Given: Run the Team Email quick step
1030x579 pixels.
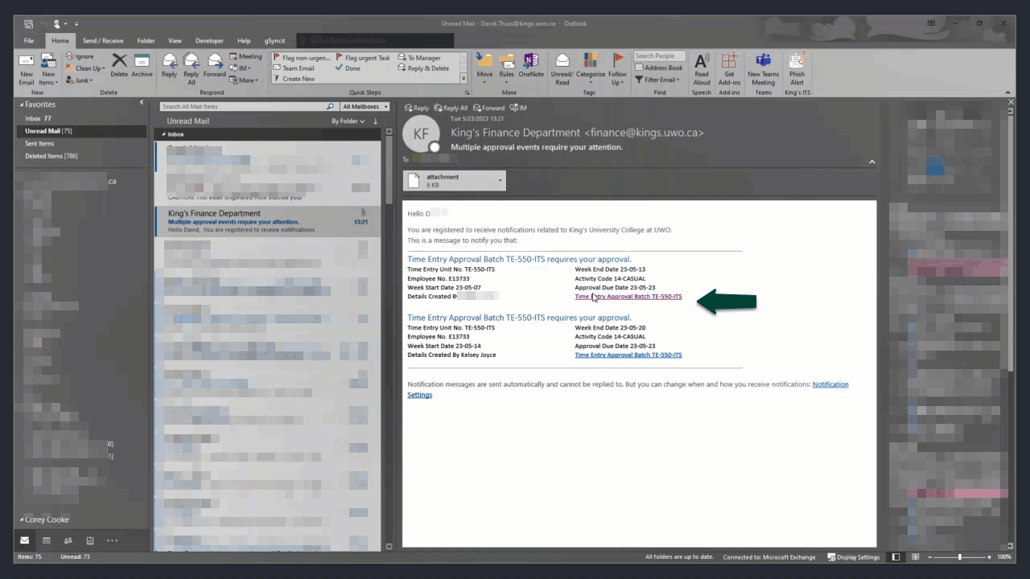Looking at the screenshot, I should point(294,68).
